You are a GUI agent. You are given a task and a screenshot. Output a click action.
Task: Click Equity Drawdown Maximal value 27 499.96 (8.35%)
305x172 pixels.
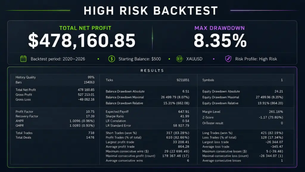(269, 97)
